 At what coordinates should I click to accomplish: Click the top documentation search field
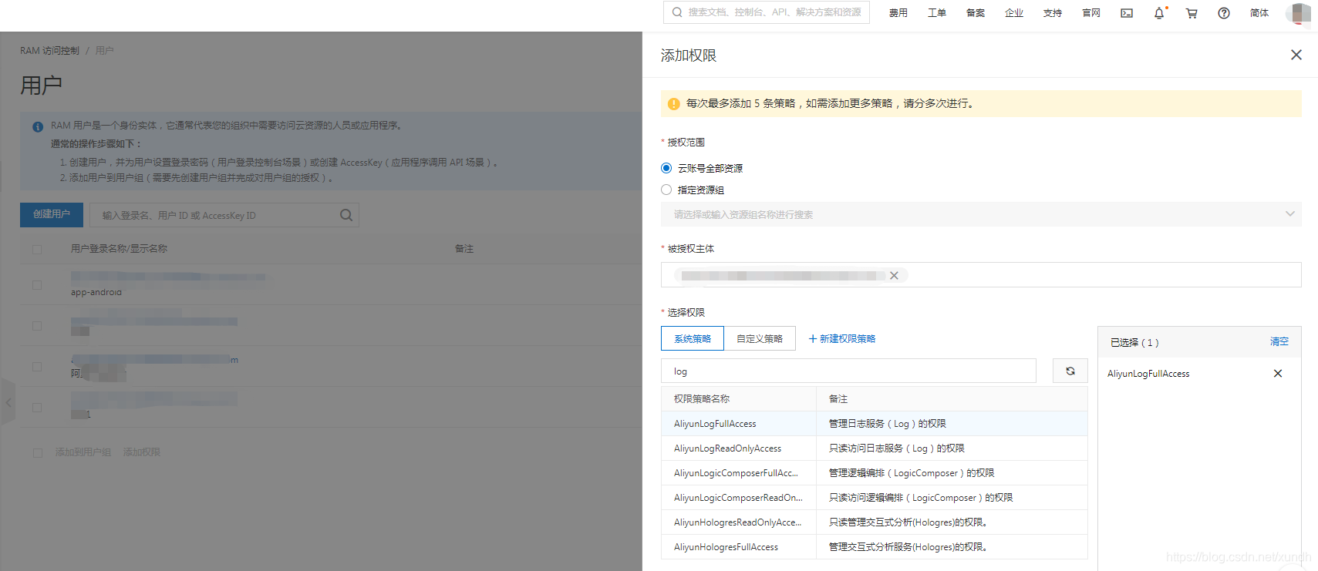[x=767, y=12]
